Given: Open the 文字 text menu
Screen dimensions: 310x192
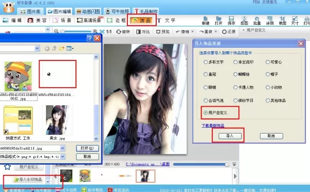Looking at the screenshot, I should pos(166,20).
